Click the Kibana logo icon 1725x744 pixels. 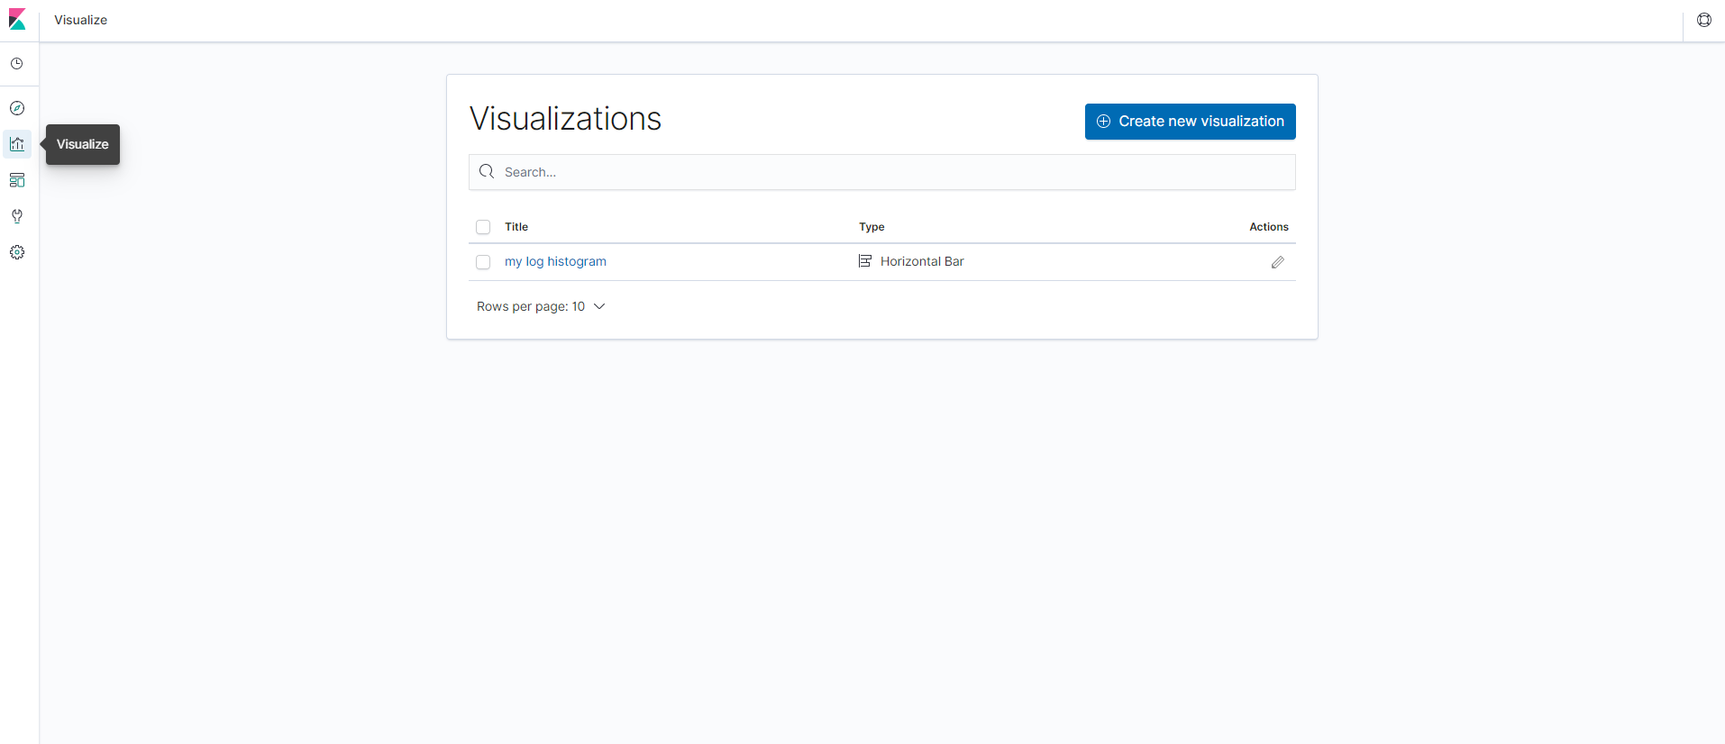tap(17, 20)
